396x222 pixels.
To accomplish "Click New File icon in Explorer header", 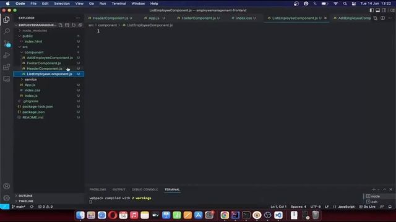I will [x=61, y=25].
